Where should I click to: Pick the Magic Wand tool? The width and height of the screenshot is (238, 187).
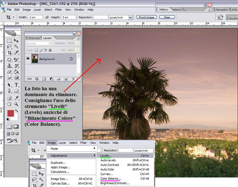click(16, 46)
